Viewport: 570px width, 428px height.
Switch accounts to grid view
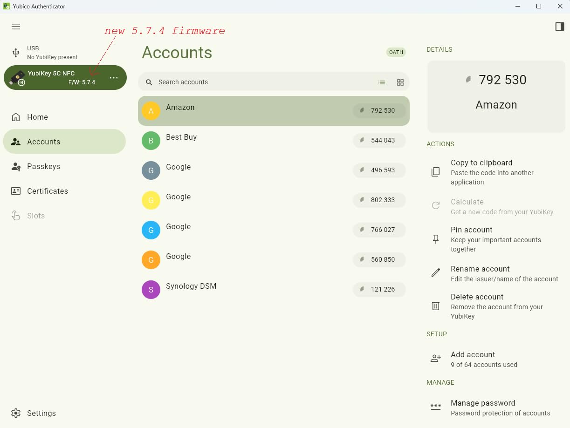(400, 82)
